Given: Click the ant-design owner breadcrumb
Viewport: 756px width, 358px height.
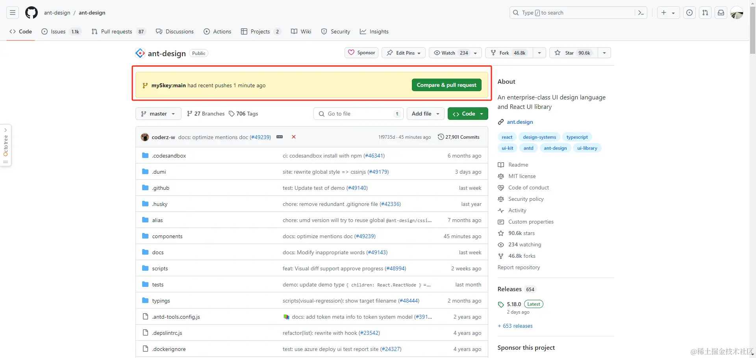Looking at the screenshot, I should [57, 13].
